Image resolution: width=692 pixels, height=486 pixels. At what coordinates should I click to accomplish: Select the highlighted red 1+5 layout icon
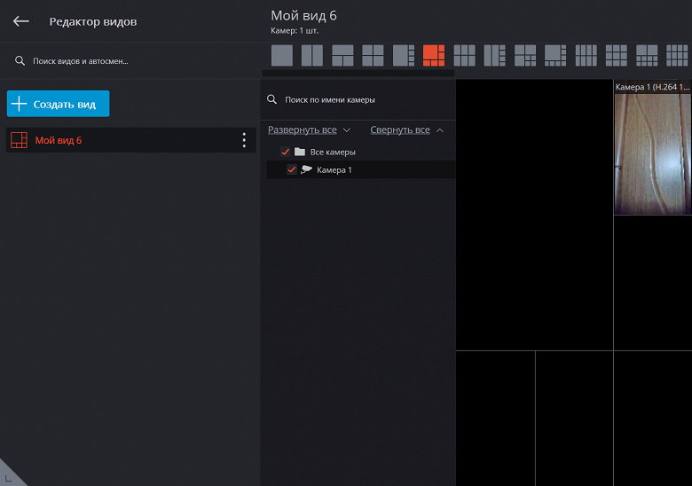[434, 56]
